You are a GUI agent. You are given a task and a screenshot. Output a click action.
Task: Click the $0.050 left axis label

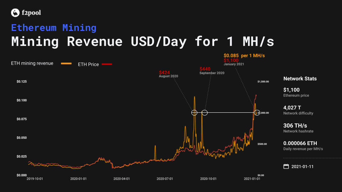point(22,138)
